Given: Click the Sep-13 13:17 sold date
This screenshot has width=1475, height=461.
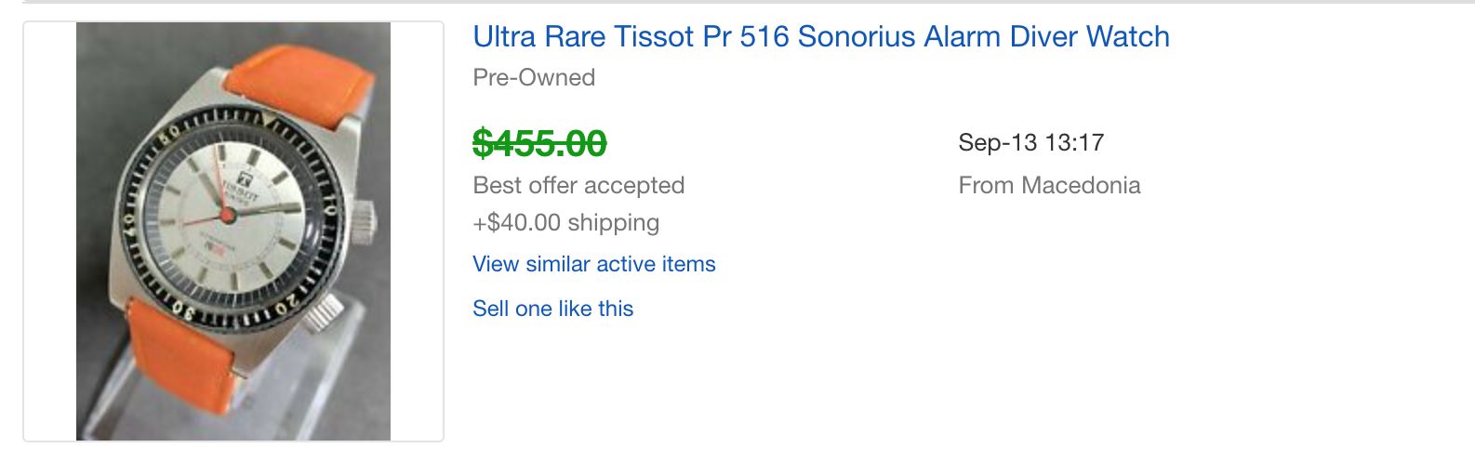Looking at the screenshot, I should tap(1030, 142).
